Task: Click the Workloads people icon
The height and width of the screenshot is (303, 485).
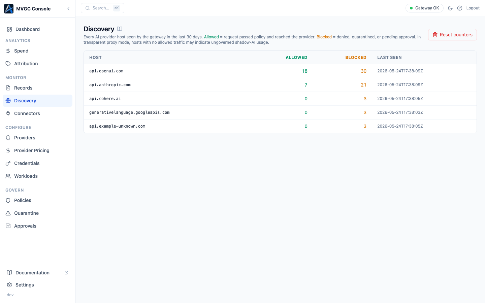Action: pyautogui.click(x=8, y=176)
